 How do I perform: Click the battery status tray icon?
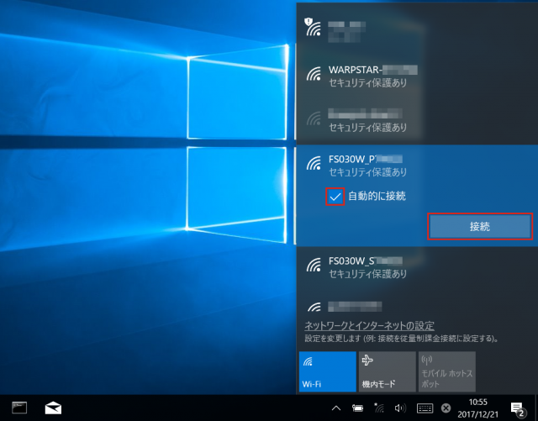358,408
